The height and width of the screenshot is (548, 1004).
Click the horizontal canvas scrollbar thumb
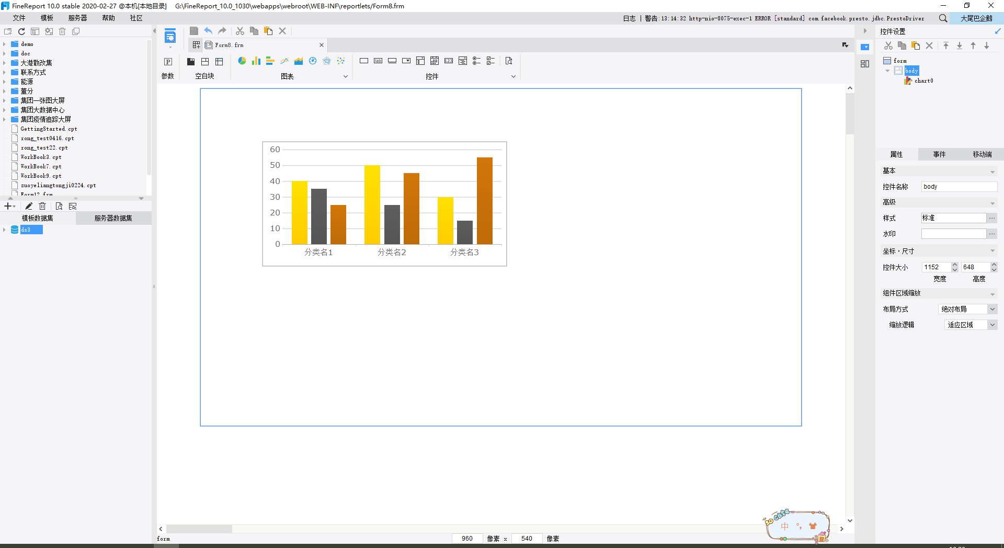point(199,529)
